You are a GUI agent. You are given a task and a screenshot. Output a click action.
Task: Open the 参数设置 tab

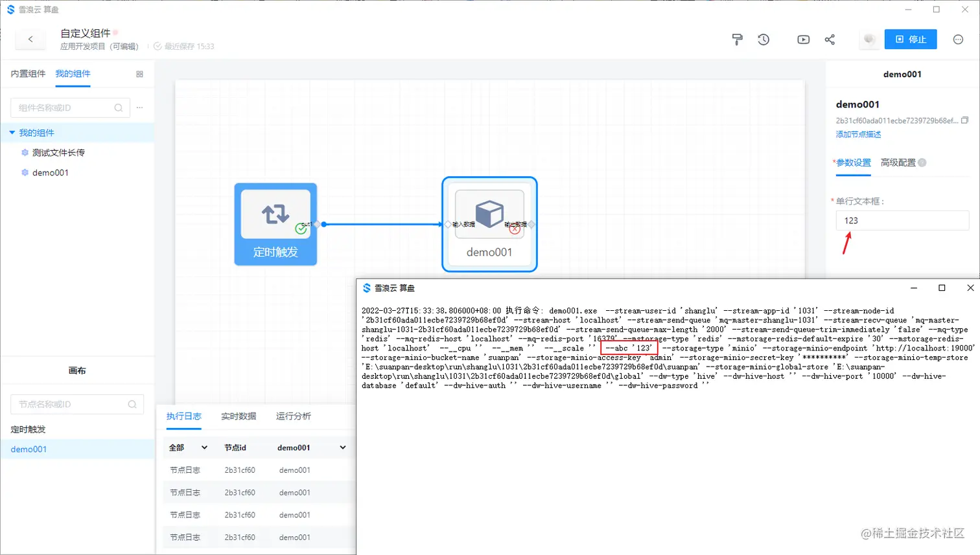[x=854, y=163]
